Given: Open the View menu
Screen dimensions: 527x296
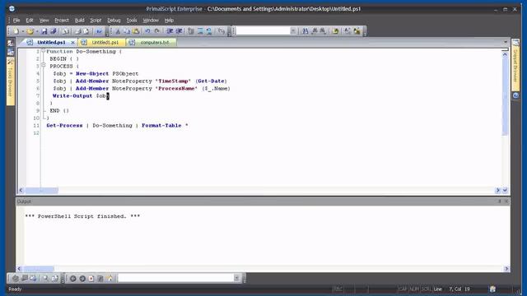Looking at the screenshot, I should pos(44,21).
